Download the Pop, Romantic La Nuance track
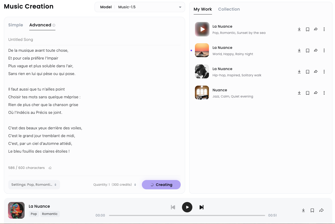 click(x=299, y=29)
